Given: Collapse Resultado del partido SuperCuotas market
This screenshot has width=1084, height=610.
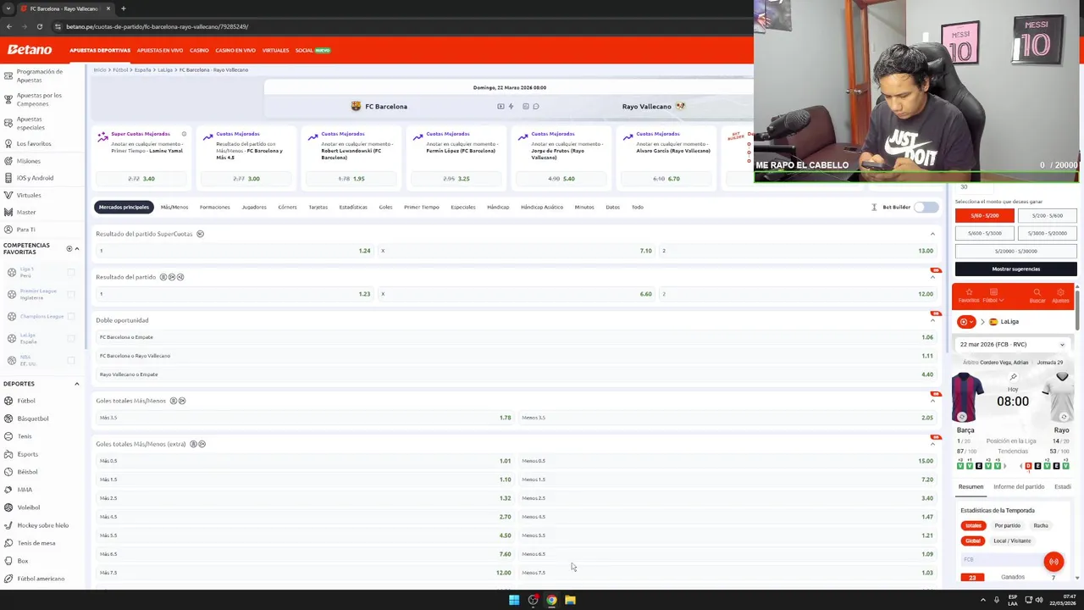Looking at the screenshot, I should [x=932, y=234].
